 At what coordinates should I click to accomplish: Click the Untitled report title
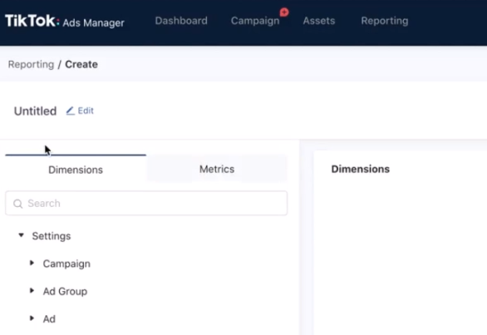[35, 111]
